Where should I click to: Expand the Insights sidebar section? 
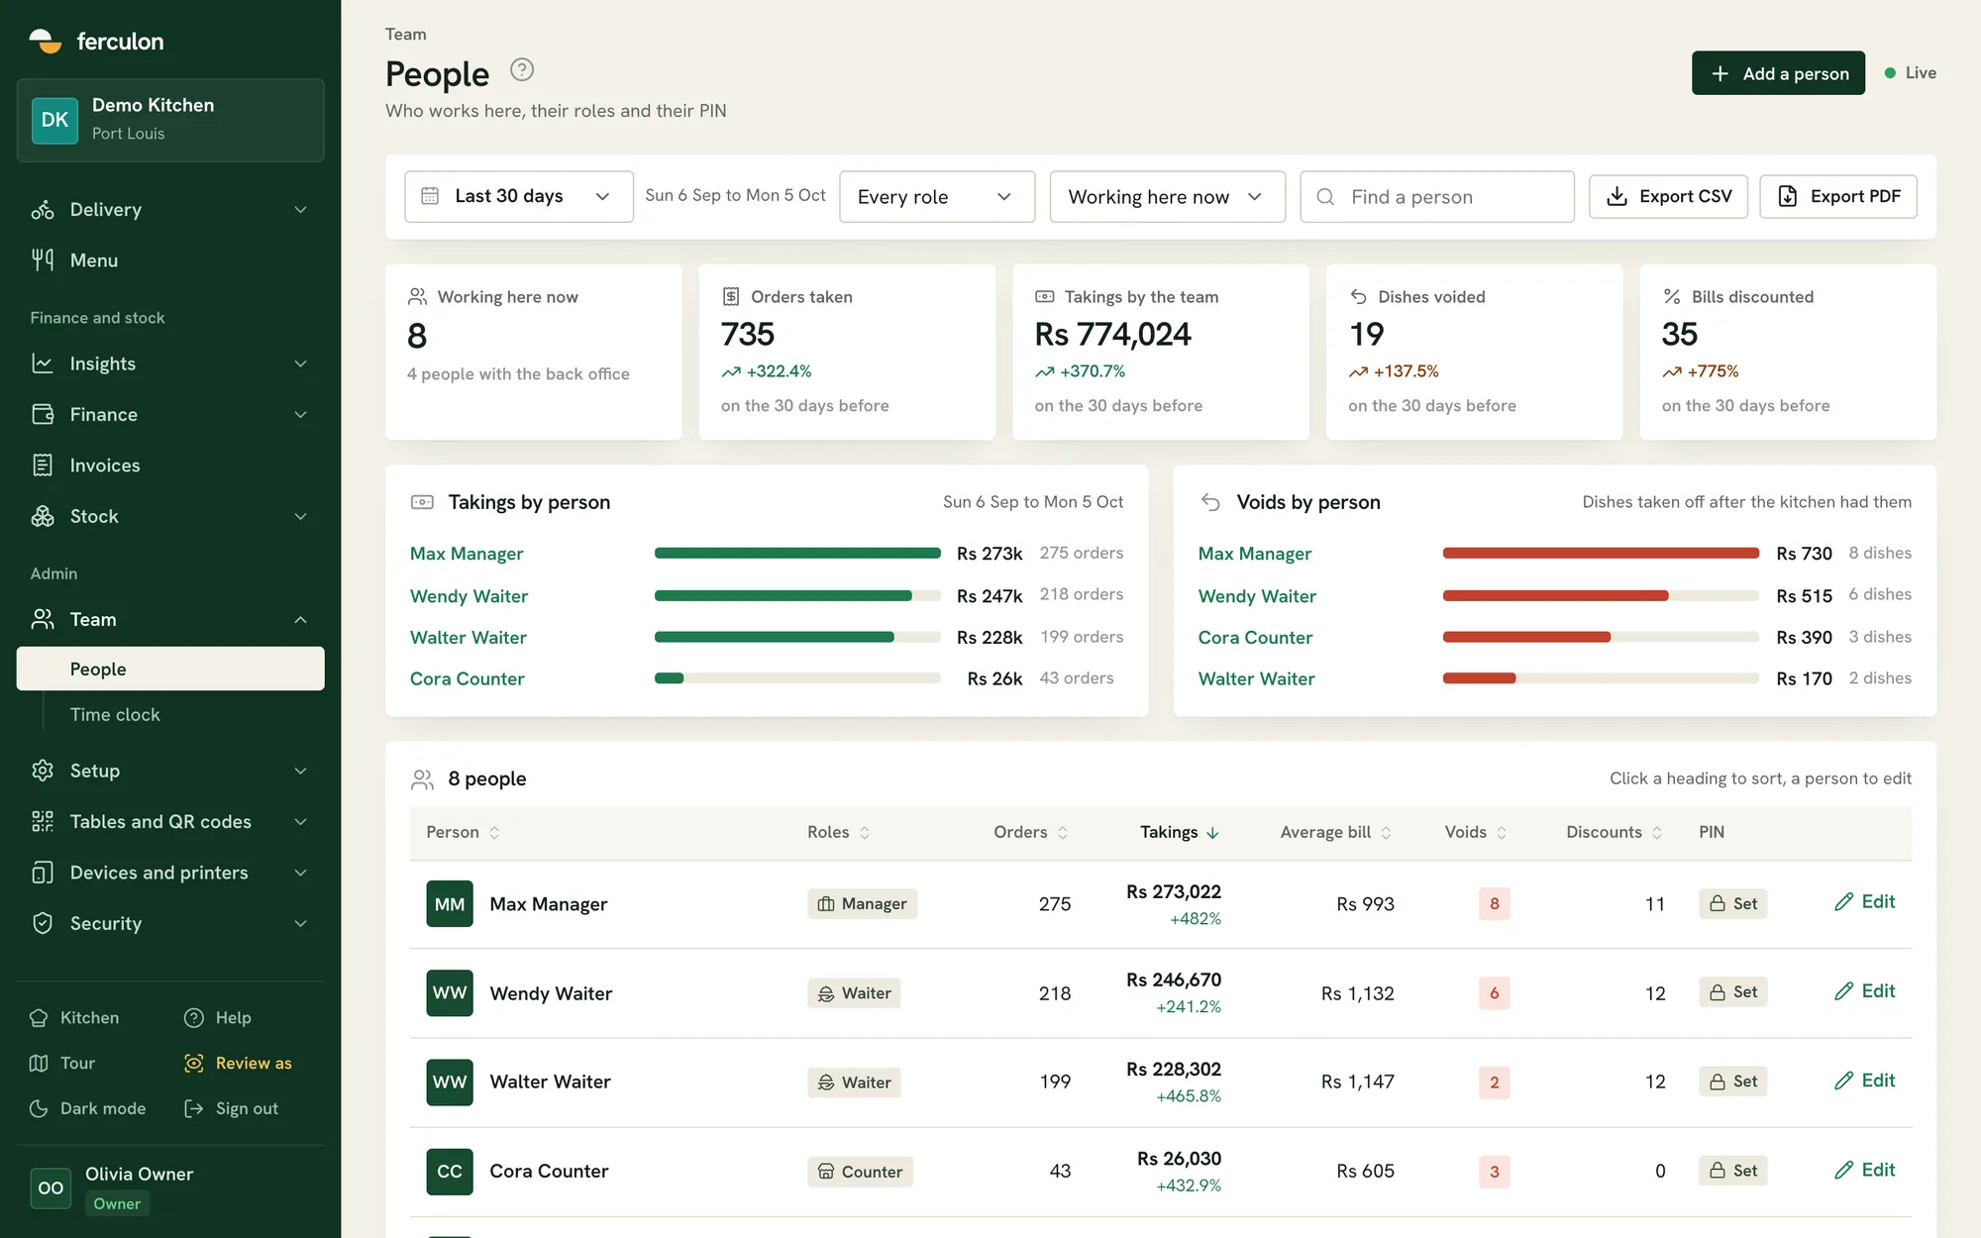pyautogui.click(x=170, y=363)
